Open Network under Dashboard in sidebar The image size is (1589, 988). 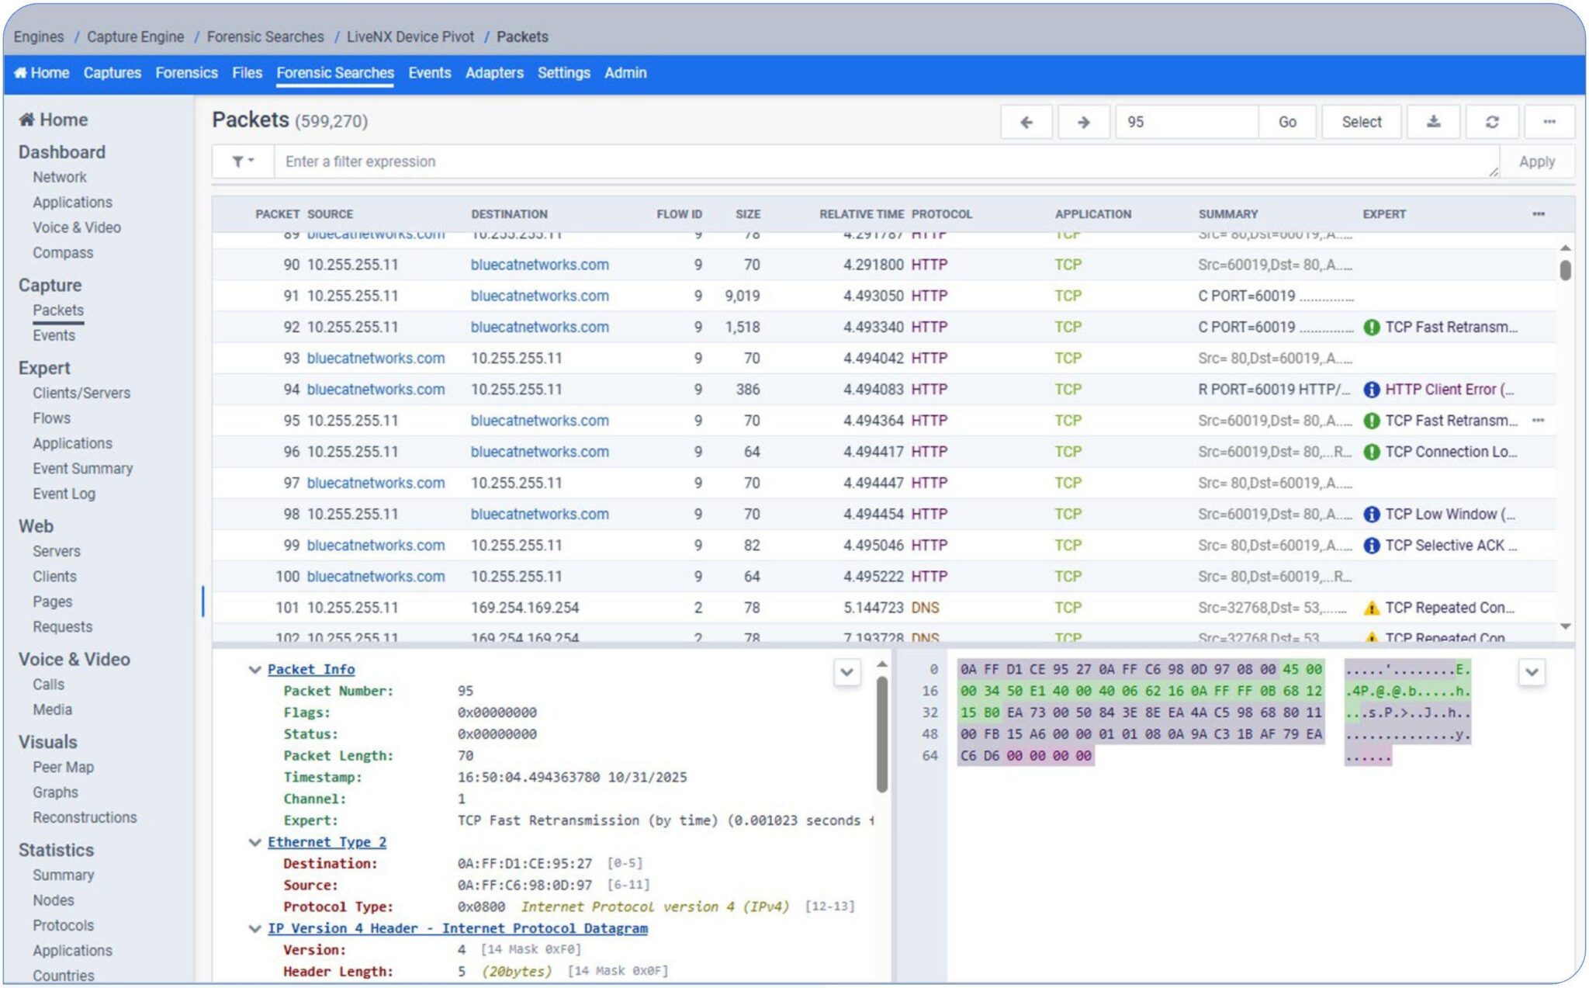tap(60, 177)
